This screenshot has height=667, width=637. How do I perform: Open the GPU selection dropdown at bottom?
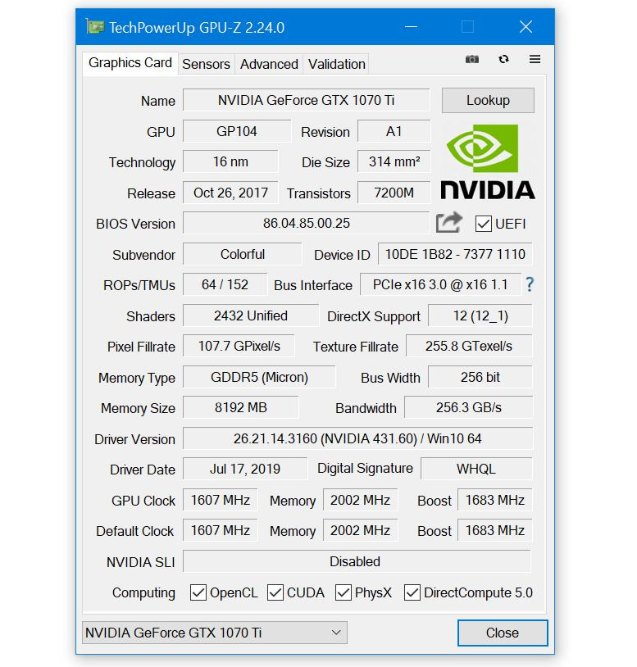[x=215, y=633]
